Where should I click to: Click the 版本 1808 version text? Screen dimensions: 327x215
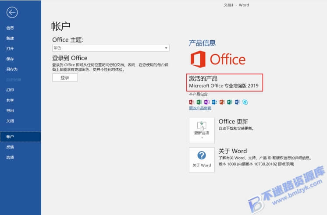click(x=256, y=164)
